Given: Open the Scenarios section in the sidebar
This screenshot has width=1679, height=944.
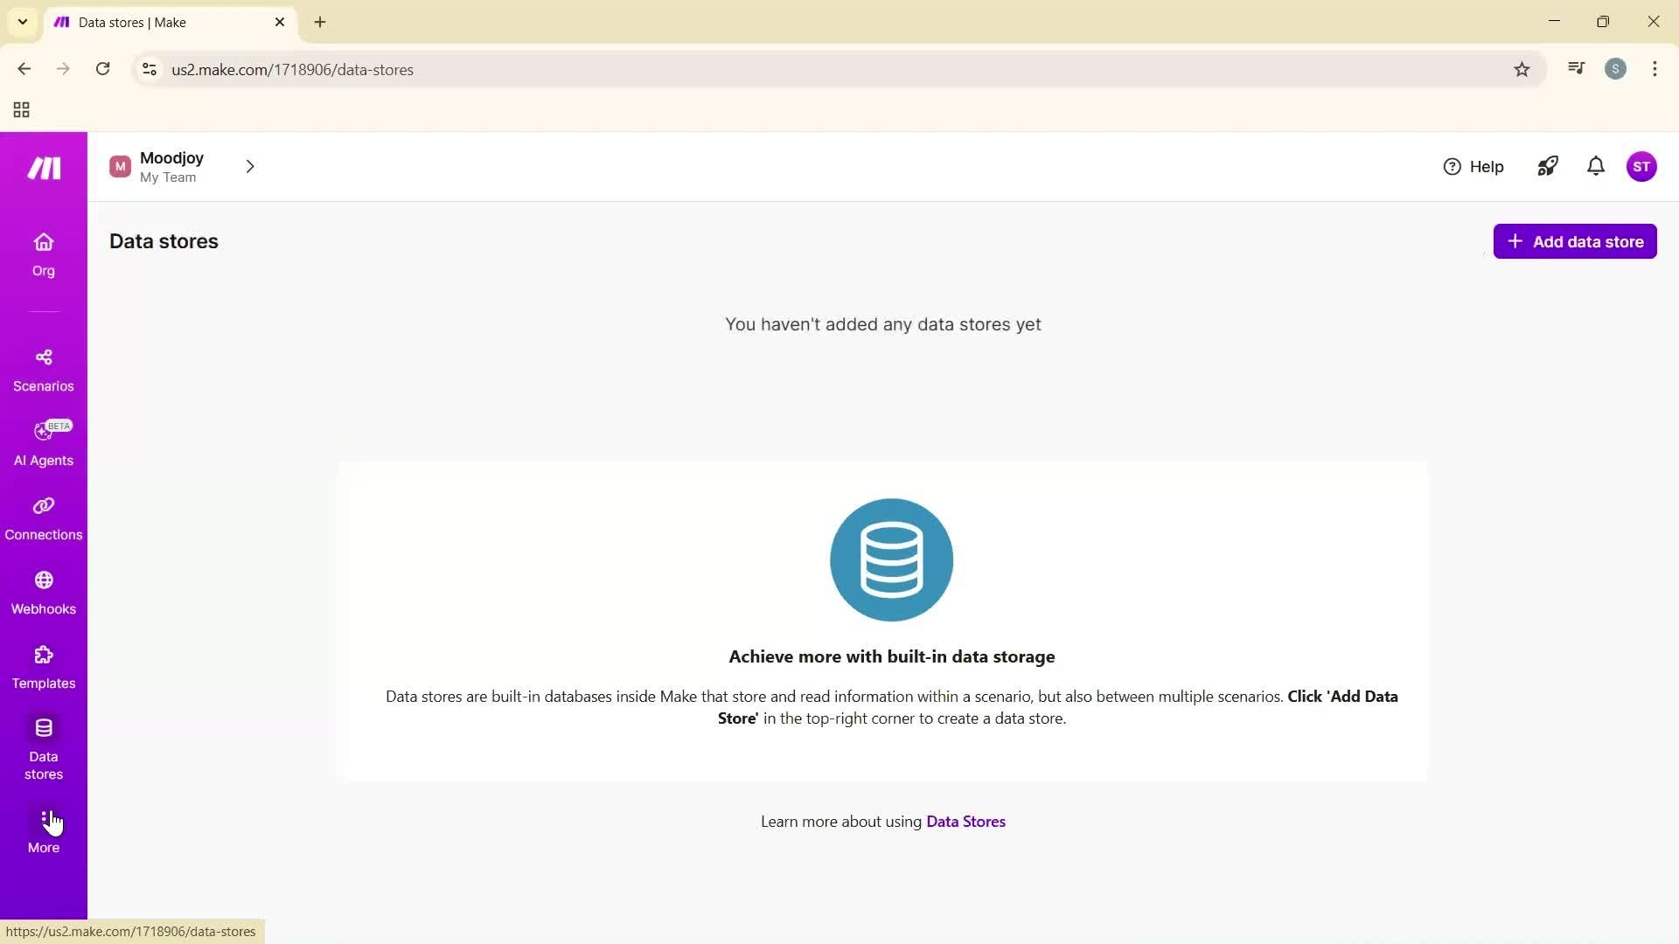Looking at the screenshot, I should [43, 370].
